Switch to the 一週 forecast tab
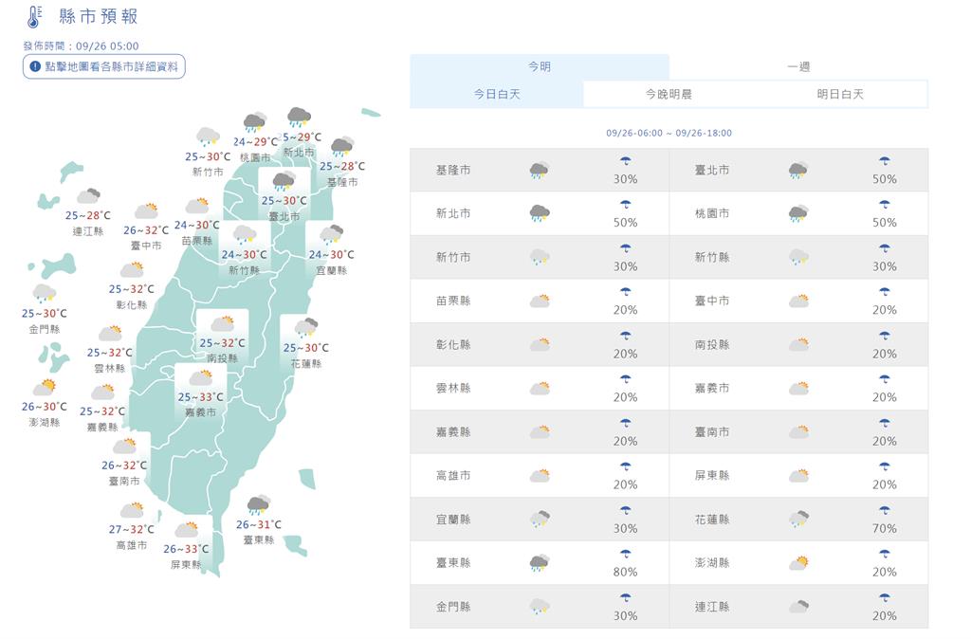This screenshot has width=971, height=639. [x=798, y=66]
